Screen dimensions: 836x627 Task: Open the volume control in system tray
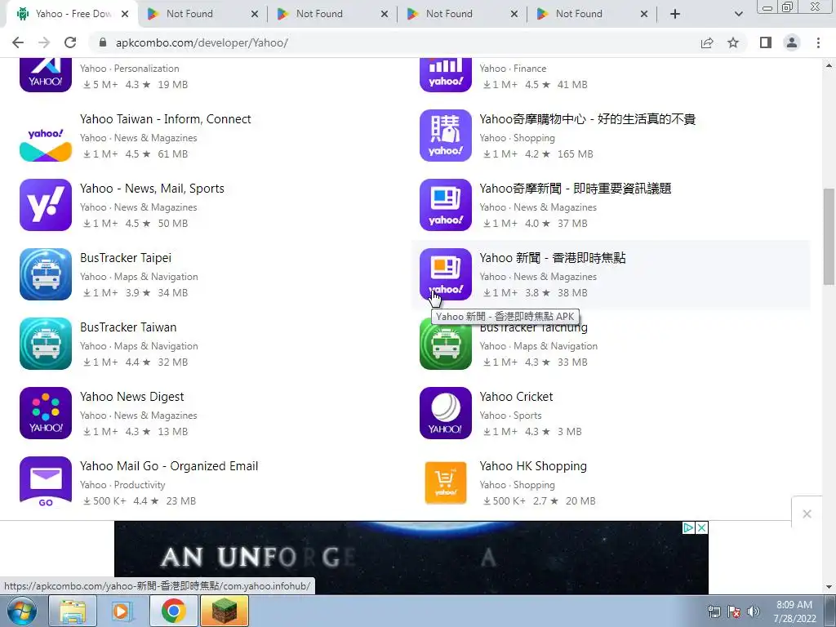pos(754,611)
